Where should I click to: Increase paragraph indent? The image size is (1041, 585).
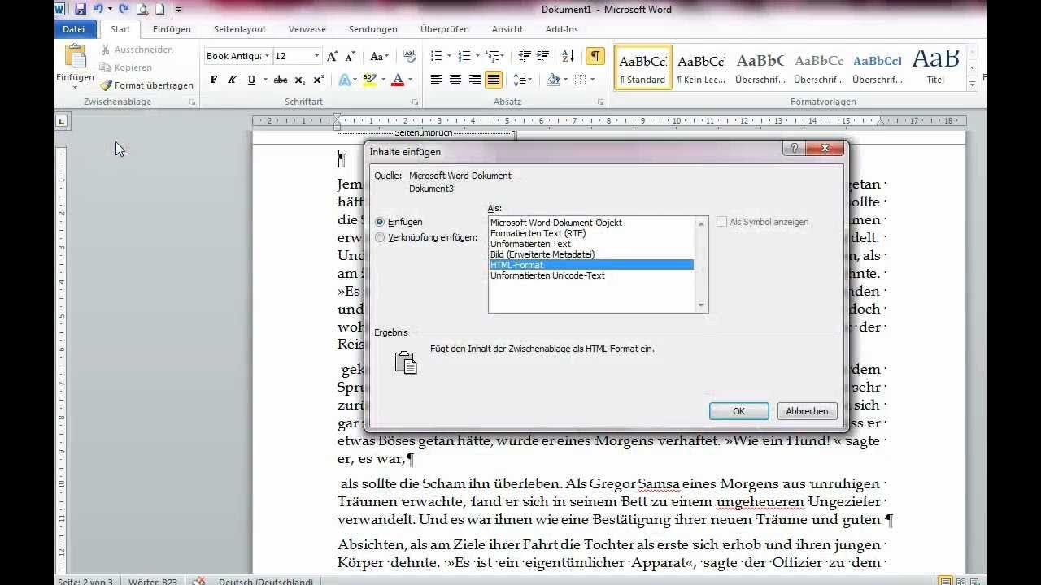(542, 56)
